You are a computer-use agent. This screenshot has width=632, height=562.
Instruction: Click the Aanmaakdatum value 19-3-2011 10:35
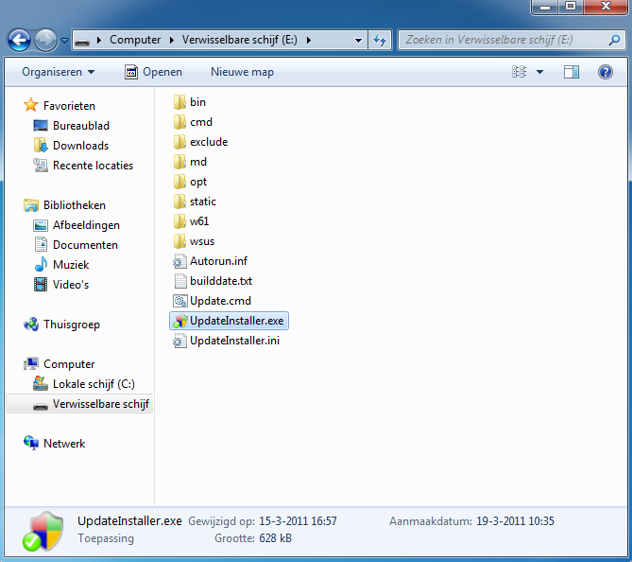515,521
